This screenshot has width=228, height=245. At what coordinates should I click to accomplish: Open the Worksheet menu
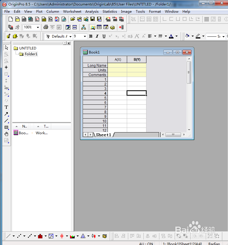tap(72, 12)
